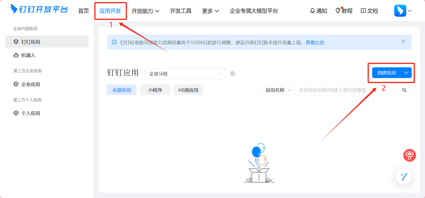Expand the avatar account chevron

[409, 11]
